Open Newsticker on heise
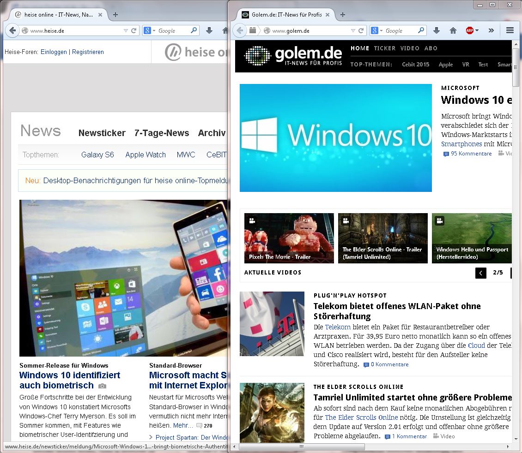 pyautogui.click(x=102, y=133)
